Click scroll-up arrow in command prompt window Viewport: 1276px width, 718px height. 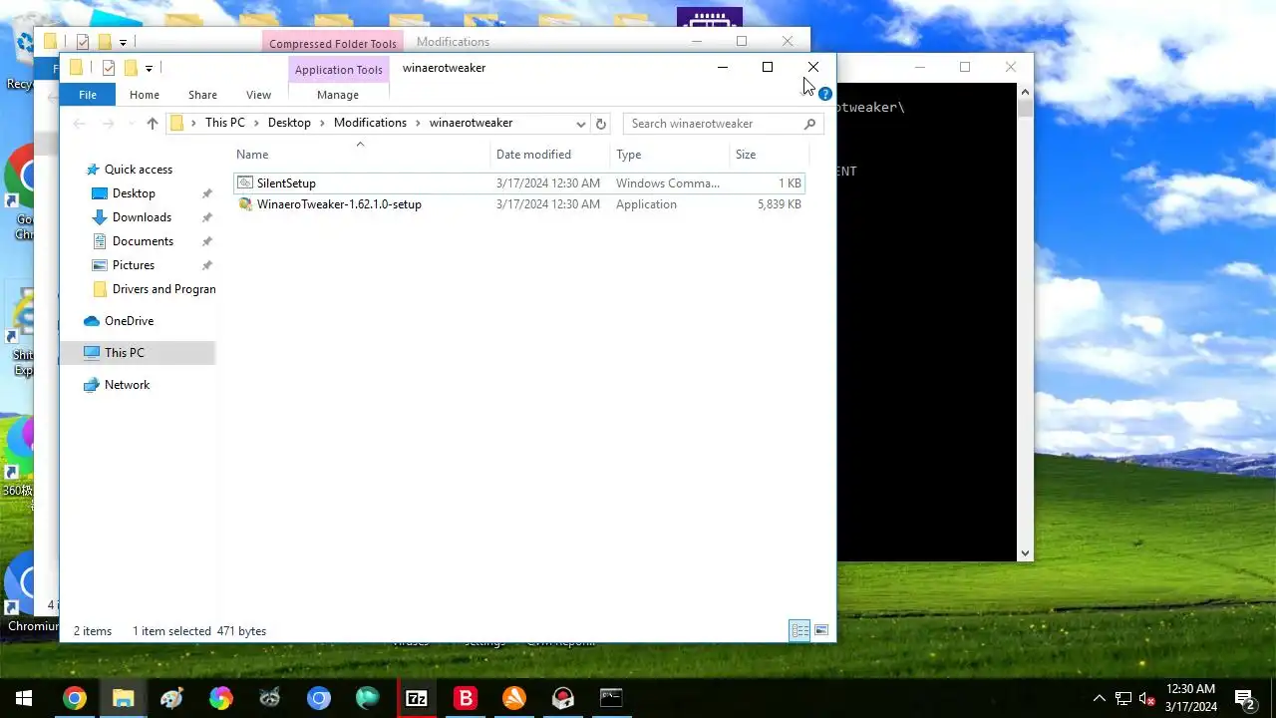[1025, 93]
